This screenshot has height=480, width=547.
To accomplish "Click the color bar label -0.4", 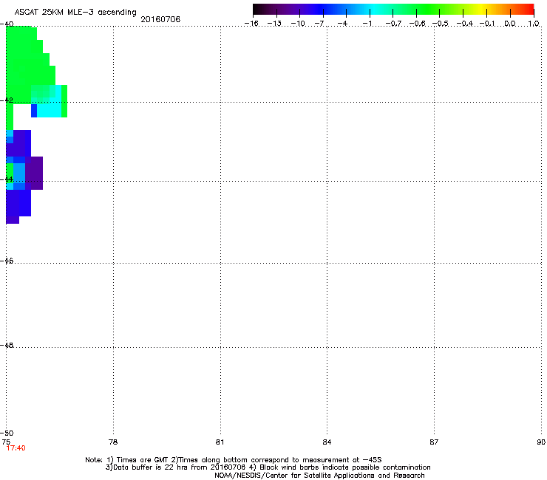I will [464, 24].
